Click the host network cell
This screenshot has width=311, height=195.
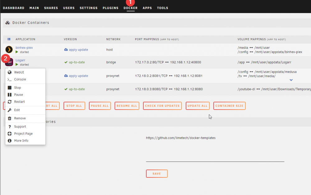click(109, 50)
